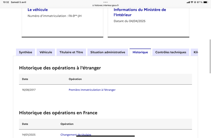The height and width of the screenshot is (138, 211).
Task: Open the partially visible Kil… tab
Action: point(195,52)
